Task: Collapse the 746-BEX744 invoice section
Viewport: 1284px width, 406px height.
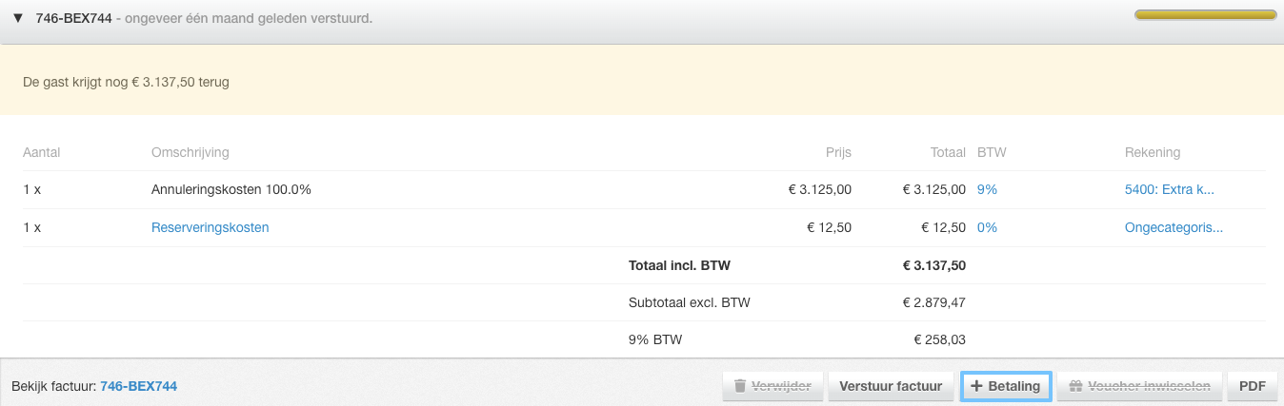Action: coord(17,18)
